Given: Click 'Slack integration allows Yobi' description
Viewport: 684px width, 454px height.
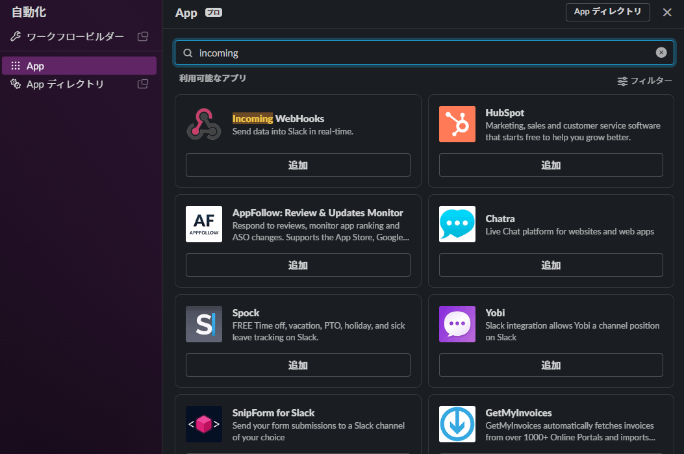Looking at the screenshot, I should [572, 331].
